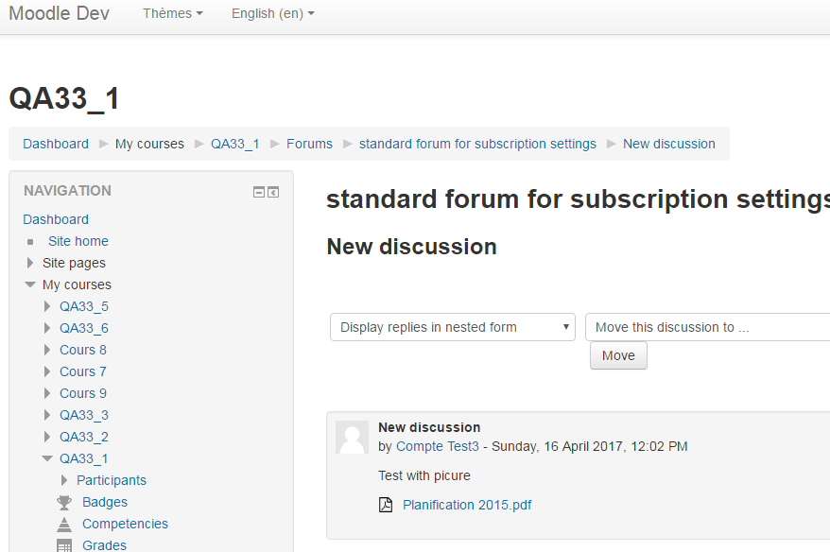Open the Thèmes menu
The height and width of the screenshot is (552, 830).
coord(173,13)
